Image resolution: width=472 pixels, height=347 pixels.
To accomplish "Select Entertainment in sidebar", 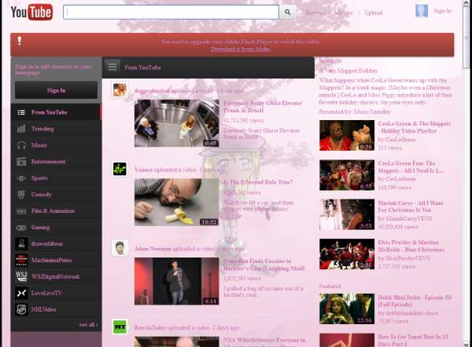I will [x=56, y=162].
